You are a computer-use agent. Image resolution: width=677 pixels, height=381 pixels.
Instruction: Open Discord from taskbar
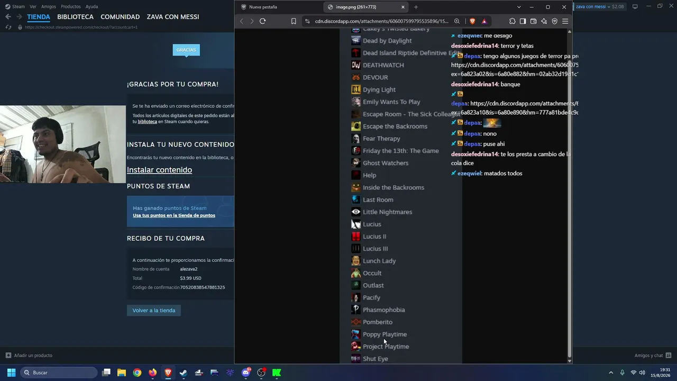(x=246, y=373)
